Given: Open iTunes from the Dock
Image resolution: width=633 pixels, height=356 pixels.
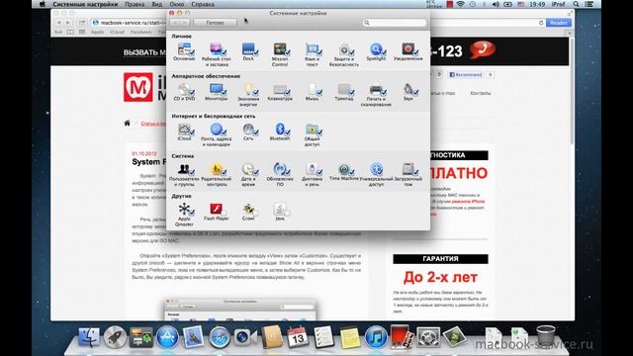Looking at the screenshot, I should click(376, 337).
